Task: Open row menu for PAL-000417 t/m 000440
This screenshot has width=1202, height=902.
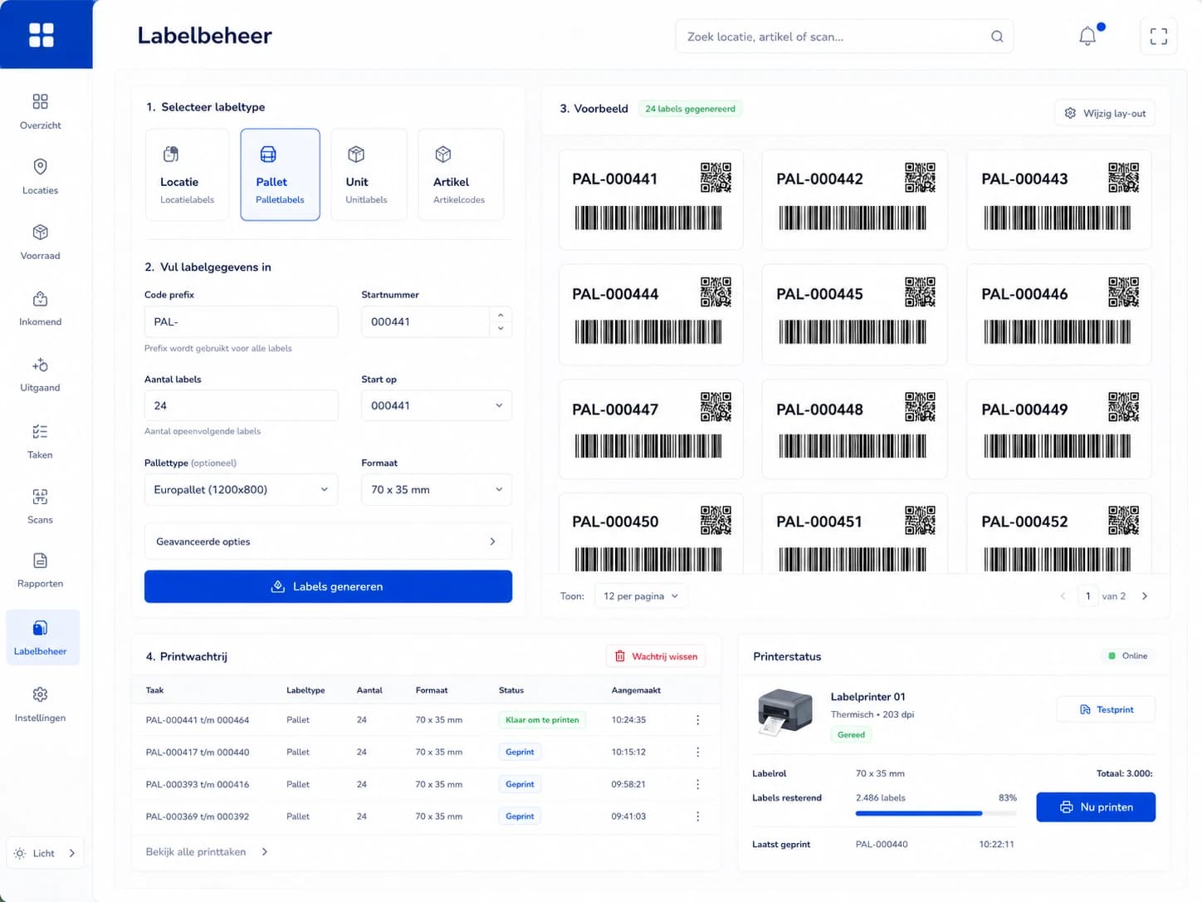Action: [x=697, y=752]
